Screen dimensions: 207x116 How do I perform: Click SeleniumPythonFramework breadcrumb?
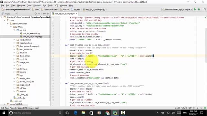(16, 10)
